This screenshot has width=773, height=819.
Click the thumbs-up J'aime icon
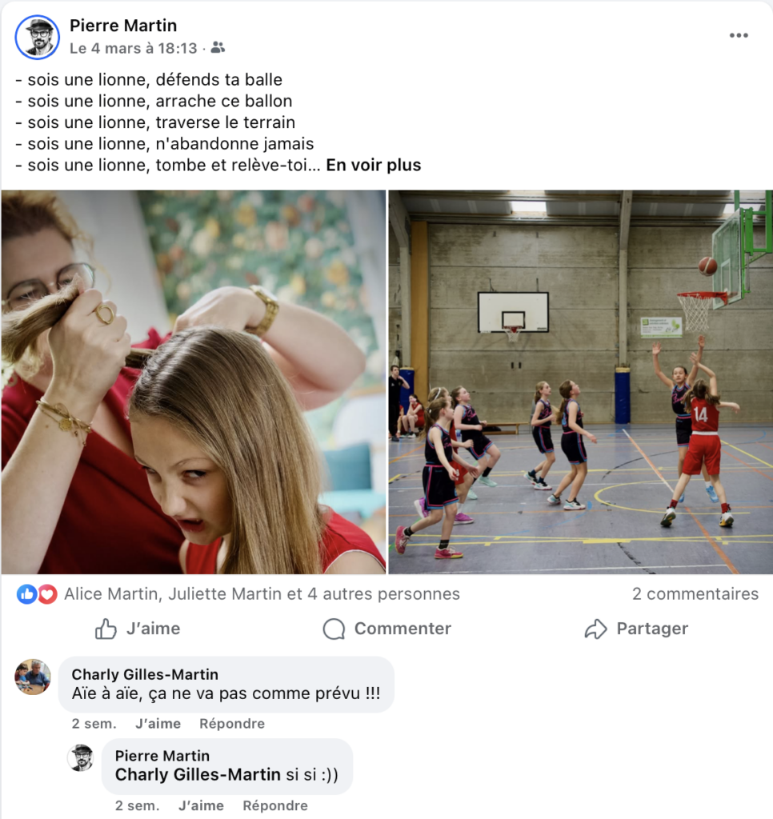(106, 629)
